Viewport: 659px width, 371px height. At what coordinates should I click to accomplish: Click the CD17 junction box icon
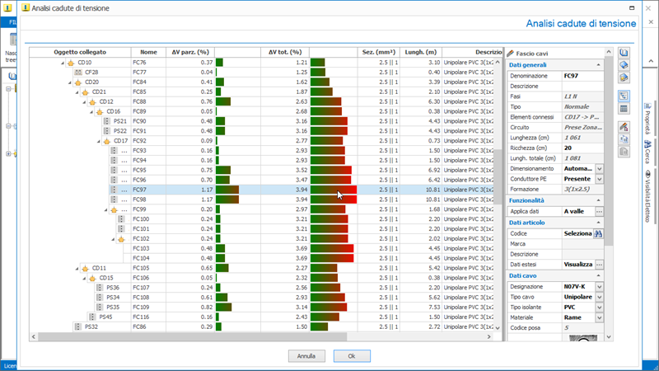[x=107, y=141]
